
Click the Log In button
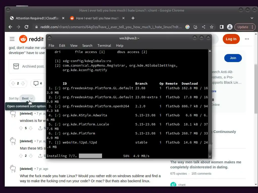pyautogui.click(x=231, y=39)
